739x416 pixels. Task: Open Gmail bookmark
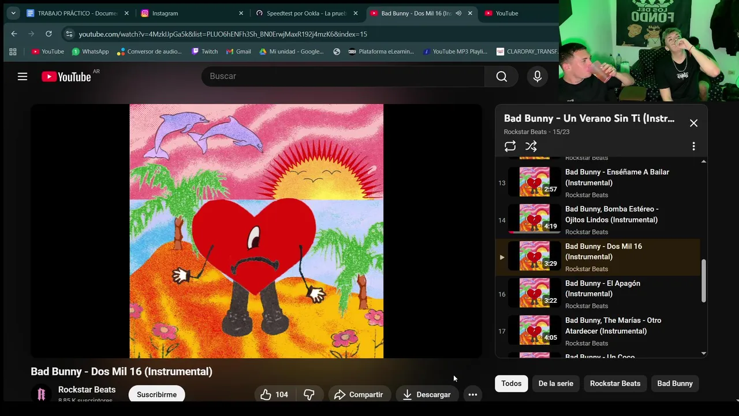(x=238, y=51)
